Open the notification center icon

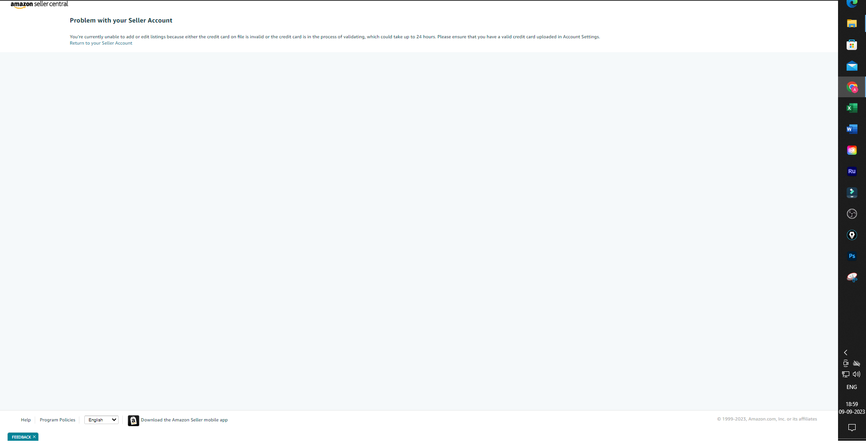coord(852,428)
